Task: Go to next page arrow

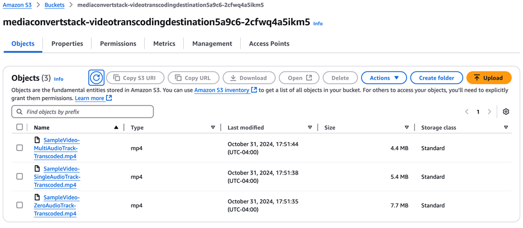Action: [x=489, y=112]
